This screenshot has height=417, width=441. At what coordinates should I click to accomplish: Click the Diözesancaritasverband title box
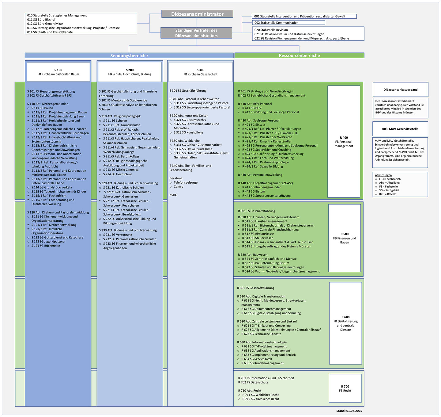(x=400, y=90)
